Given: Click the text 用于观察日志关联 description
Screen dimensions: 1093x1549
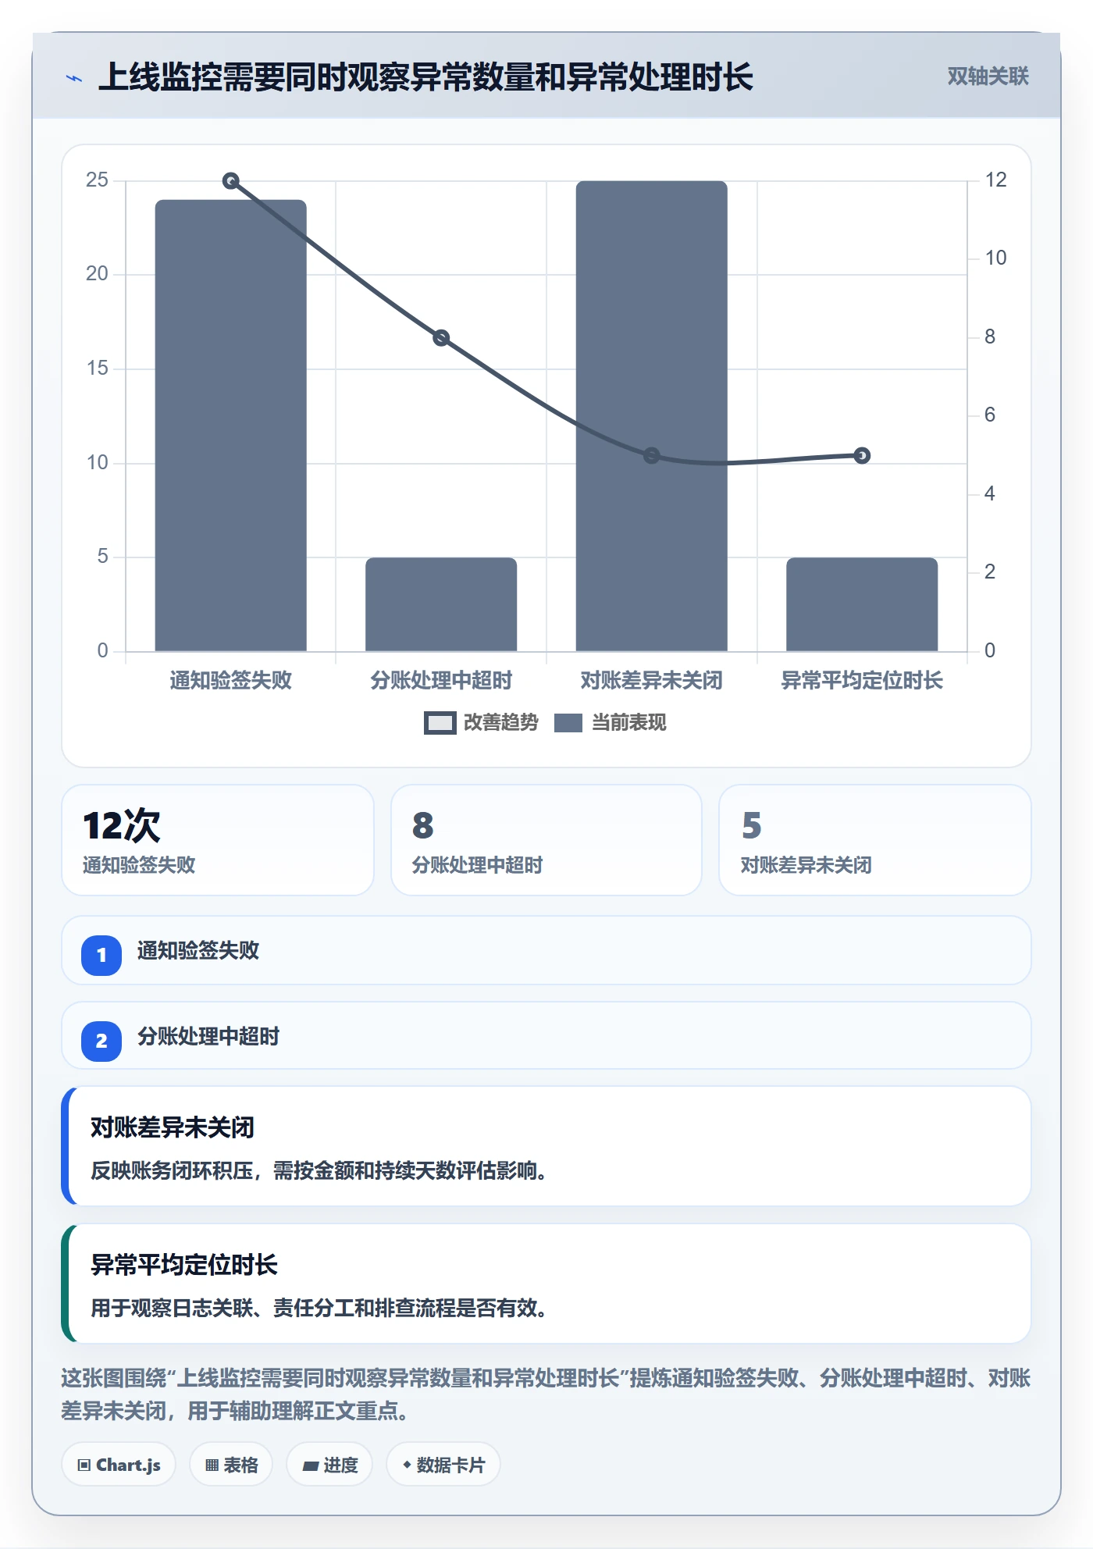Looking at the screenshot, I should tap(319, 1308).
